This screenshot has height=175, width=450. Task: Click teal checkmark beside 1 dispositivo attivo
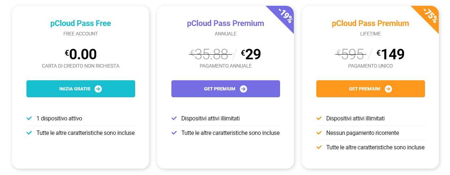tap(29, 118)
